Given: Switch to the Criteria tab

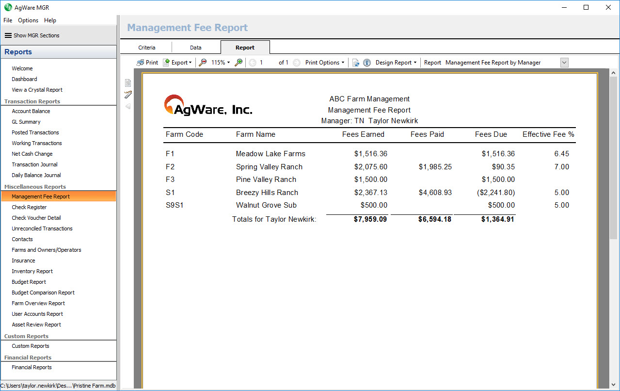Looking at the screenshot, I should pyautogui.click(x=147, y=48).
